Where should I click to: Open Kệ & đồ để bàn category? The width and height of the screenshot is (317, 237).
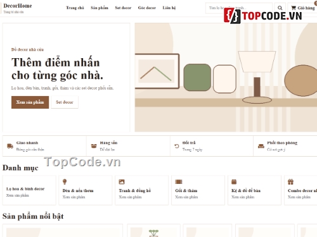tap(254, 190)
